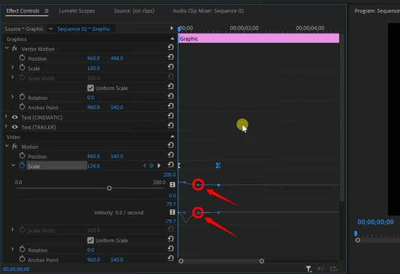
Task: Click the Scale value 124.0
Action: (x=93, y=166)
